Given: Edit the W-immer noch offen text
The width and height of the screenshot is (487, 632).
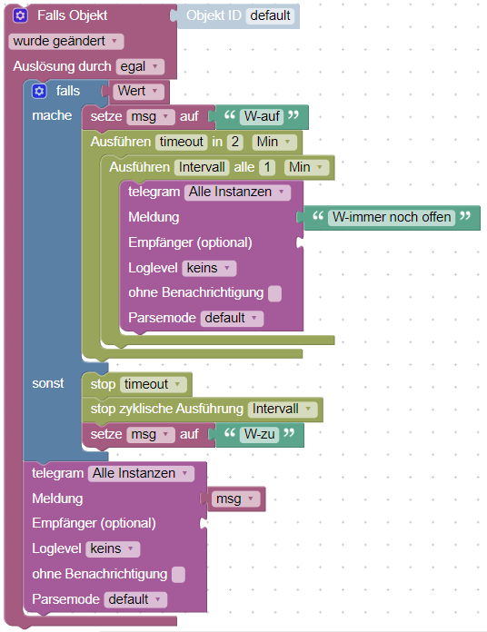Looking at the screenshot, I should tap(392, 217).
